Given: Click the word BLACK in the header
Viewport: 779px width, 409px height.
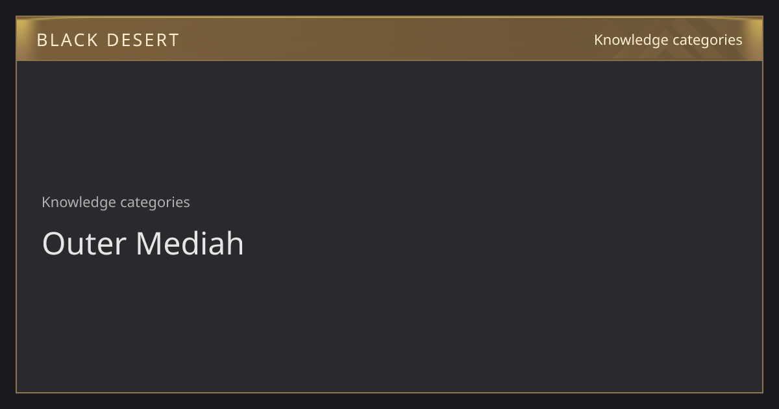Looking at the screenshot, I should coord(68,40).
